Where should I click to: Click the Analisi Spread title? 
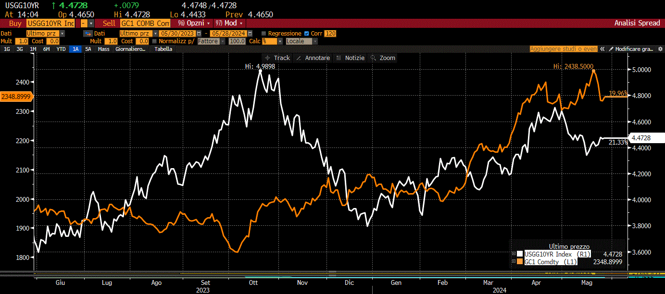click(637, 23)
